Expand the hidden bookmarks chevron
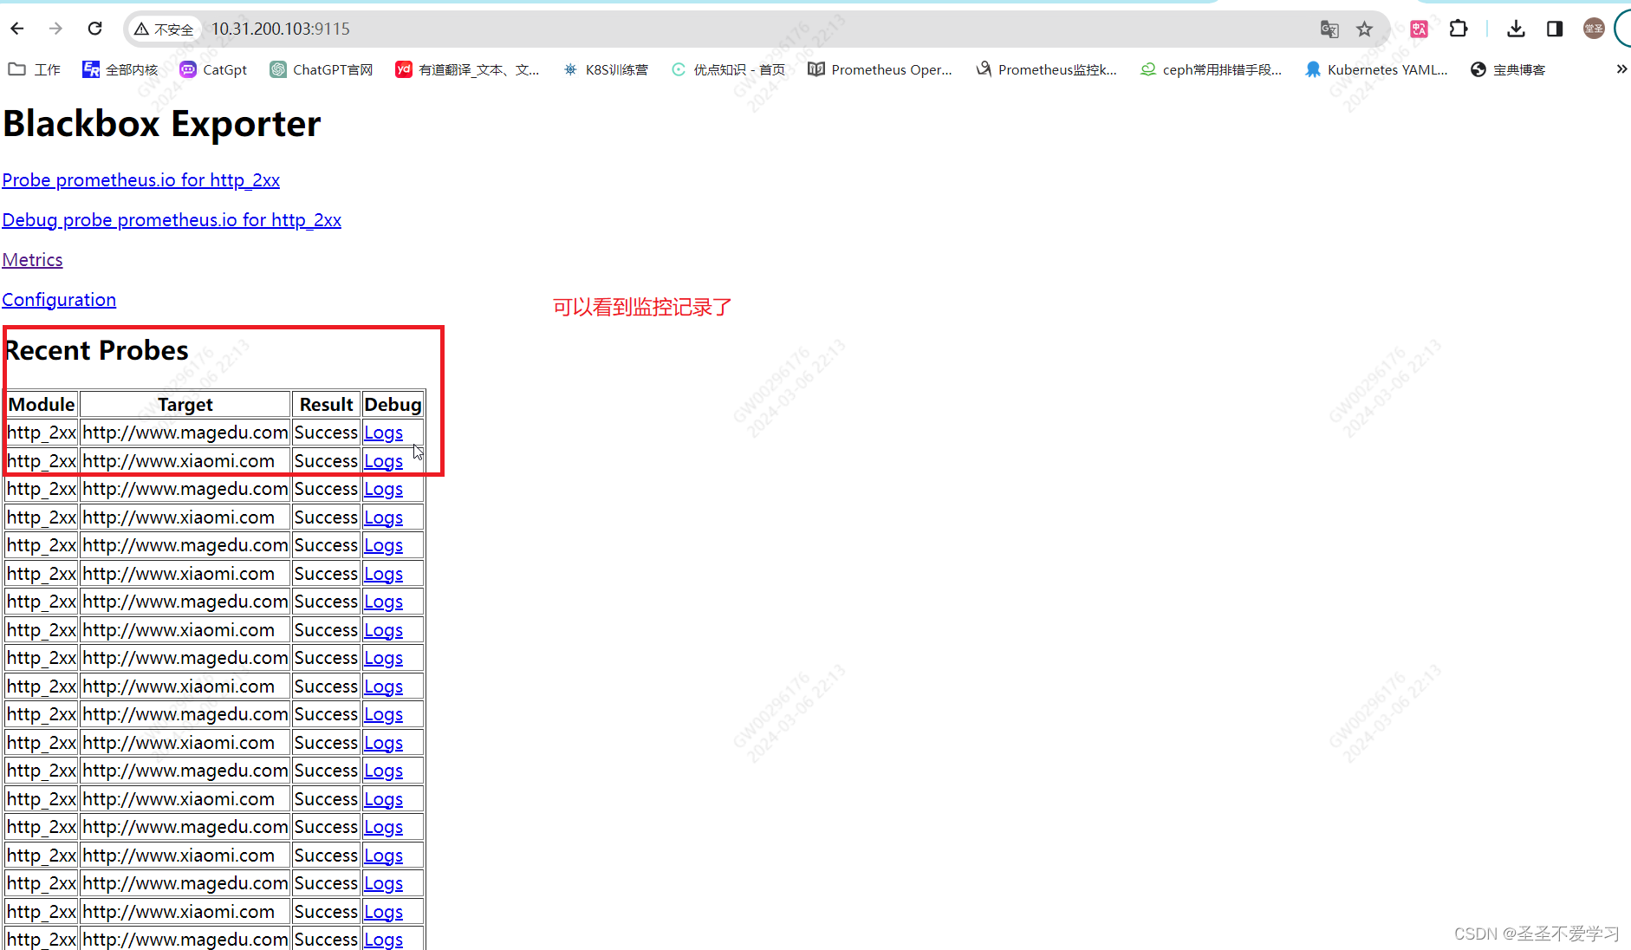The height and width of the screenshot is (950, 1631). pyautogui.click(x=1621, y=69)
